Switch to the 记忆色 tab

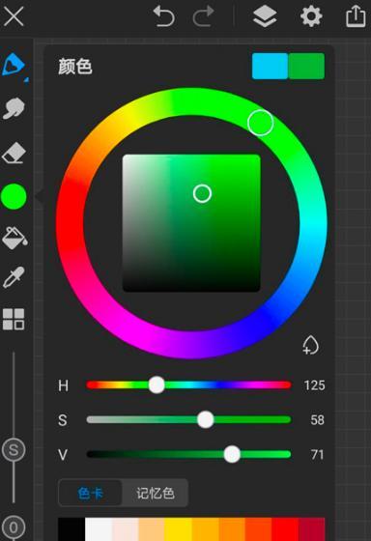click(156, 493)
